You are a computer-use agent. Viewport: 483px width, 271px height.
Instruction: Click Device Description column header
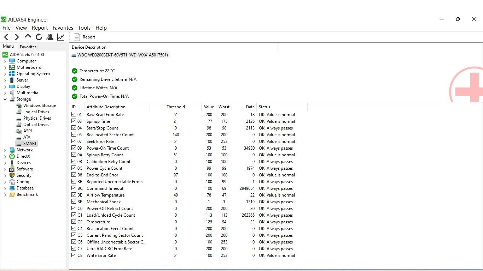point(174,47)
